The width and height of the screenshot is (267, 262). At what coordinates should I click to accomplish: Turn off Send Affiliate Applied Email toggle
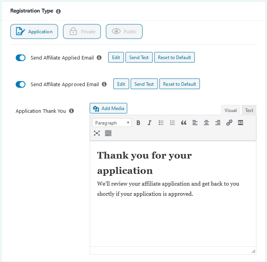[x=21, y=58]
